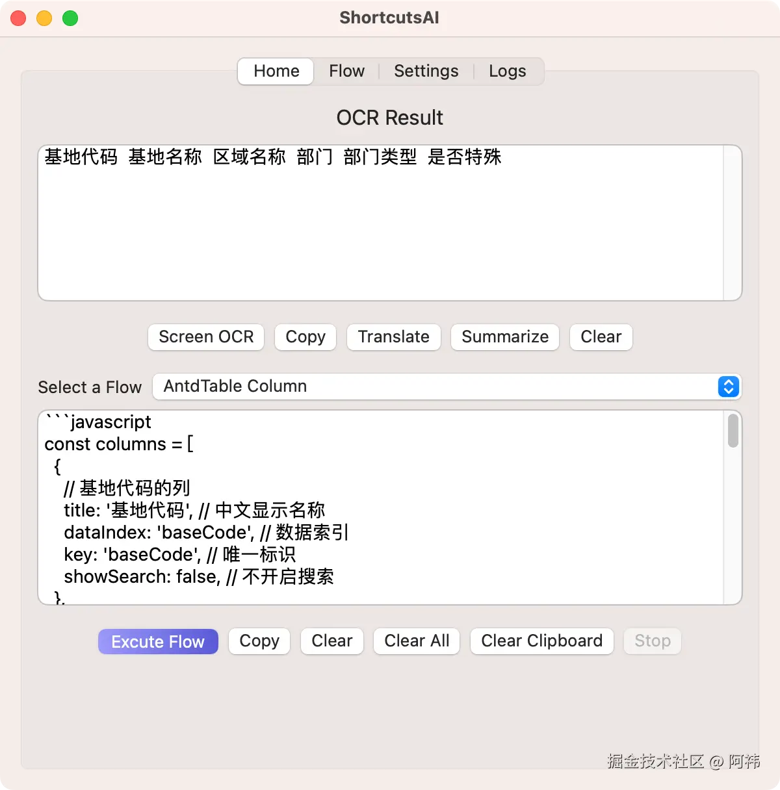This screenshot has height=790, width=780.
Task: Click the word 区域名称 in OCR result
Action: [250, 157]
